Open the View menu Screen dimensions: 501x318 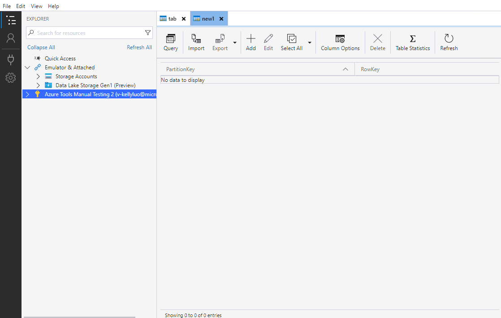pos(36,6)
